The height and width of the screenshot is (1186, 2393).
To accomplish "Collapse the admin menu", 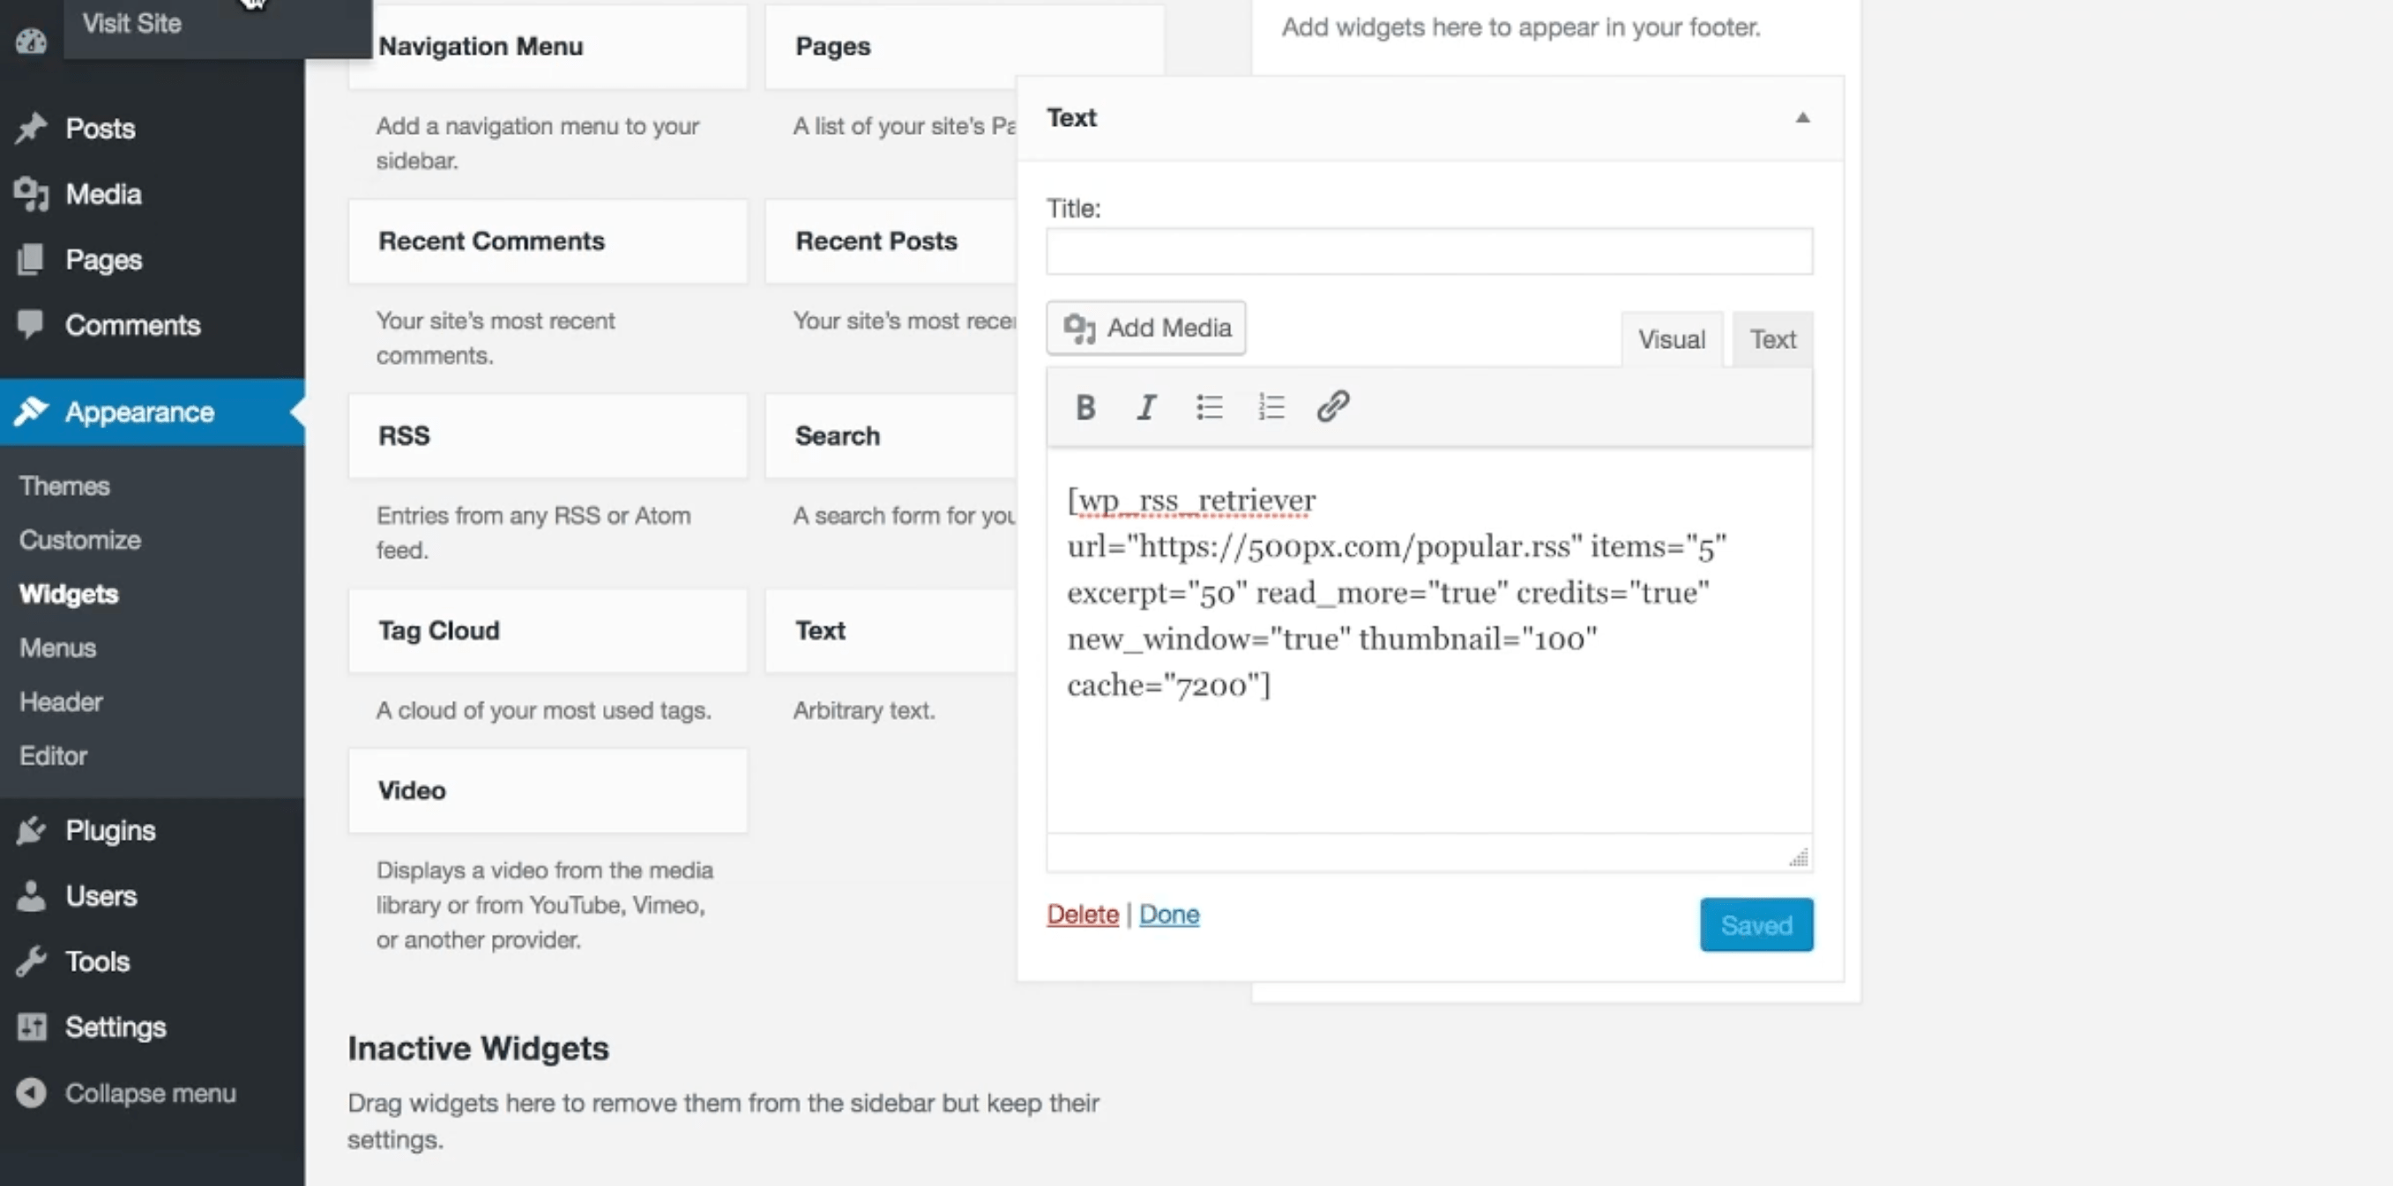I will [31, 1093].
